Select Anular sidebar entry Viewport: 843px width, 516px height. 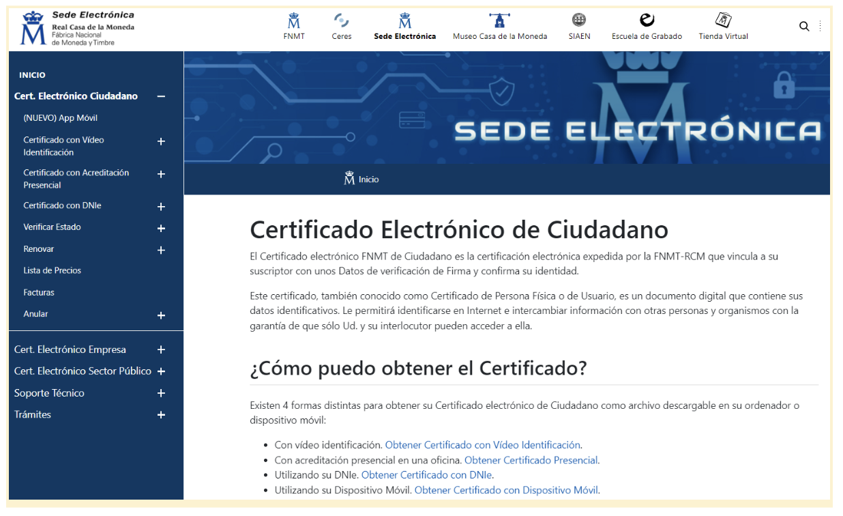coord(35,314)
